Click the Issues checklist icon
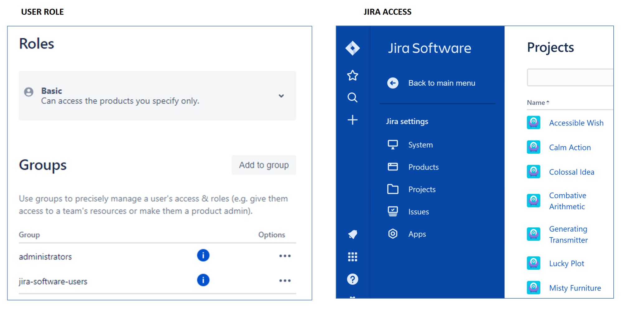Viewport: 623px width, 313px height. pos(393,211)
